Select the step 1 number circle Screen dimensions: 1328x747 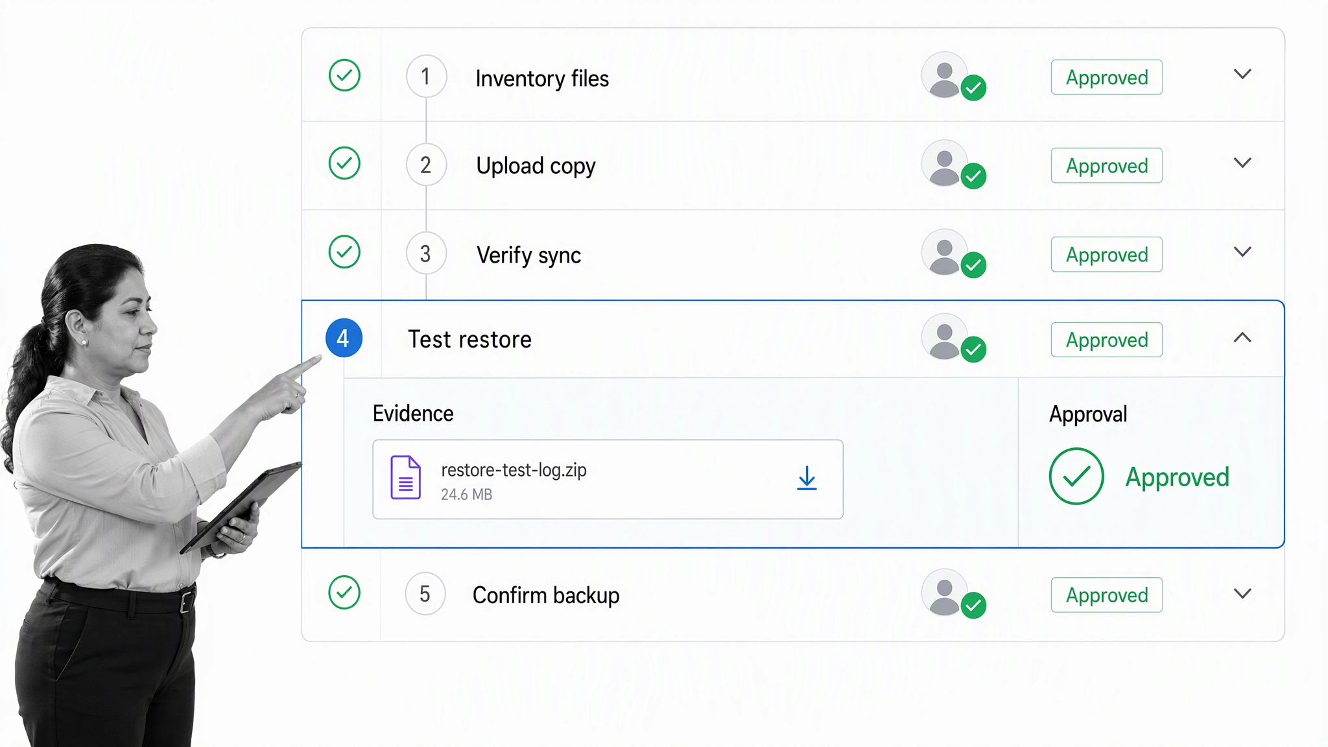tap(426, 77)
